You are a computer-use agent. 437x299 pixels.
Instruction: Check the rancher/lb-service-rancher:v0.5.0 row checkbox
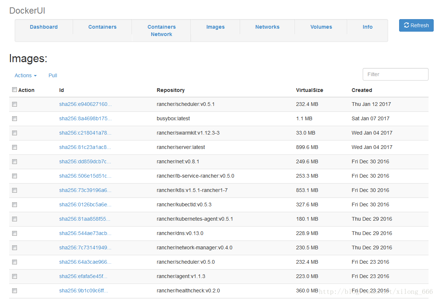tap(14, 176)
